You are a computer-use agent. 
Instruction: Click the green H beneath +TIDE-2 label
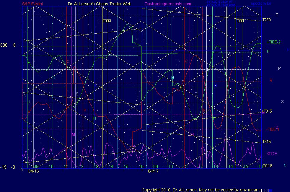click(x=268, y=51)
